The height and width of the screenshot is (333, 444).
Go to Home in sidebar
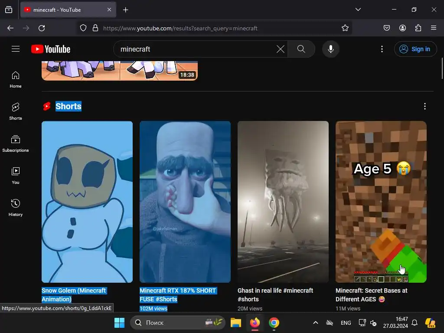(16, 80)
